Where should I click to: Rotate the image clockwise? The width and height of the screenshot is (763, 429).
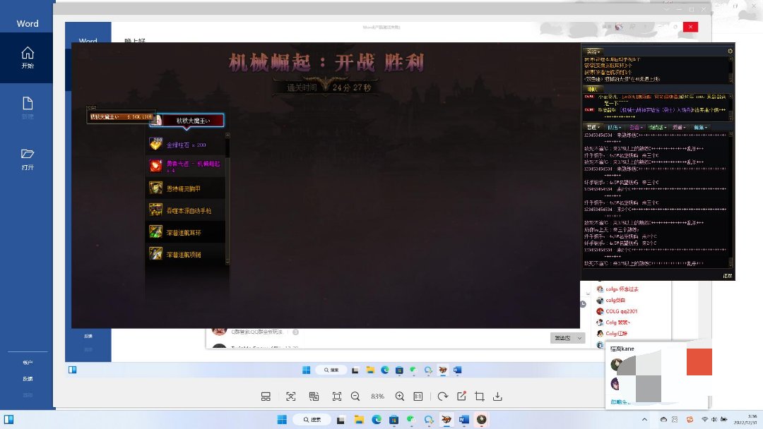point(442,397)
